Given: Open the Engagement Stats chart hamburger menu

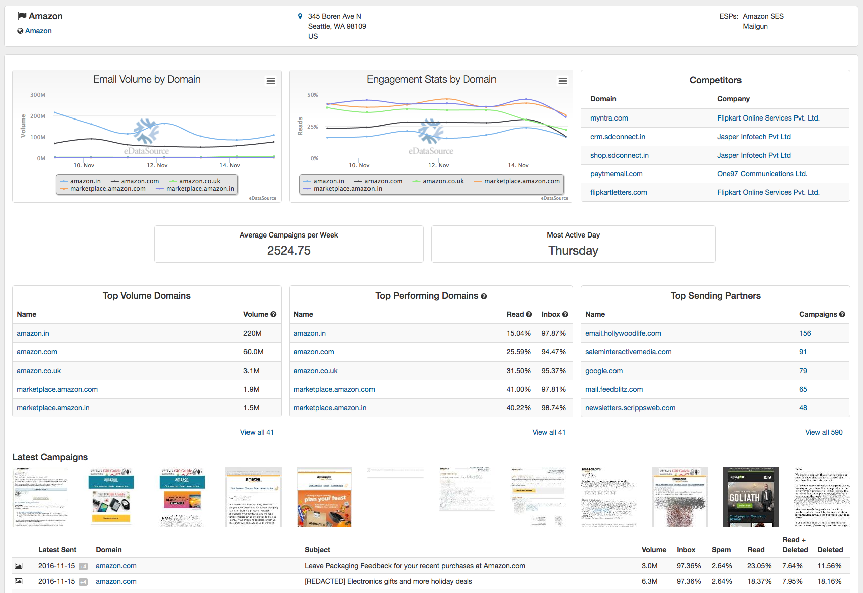Looking at the screenshot, I should [x=562, y=81].
